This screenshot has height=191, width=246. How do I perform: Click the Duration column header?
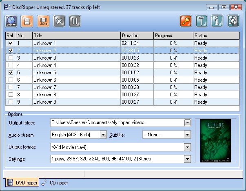(x=136, y=36)
